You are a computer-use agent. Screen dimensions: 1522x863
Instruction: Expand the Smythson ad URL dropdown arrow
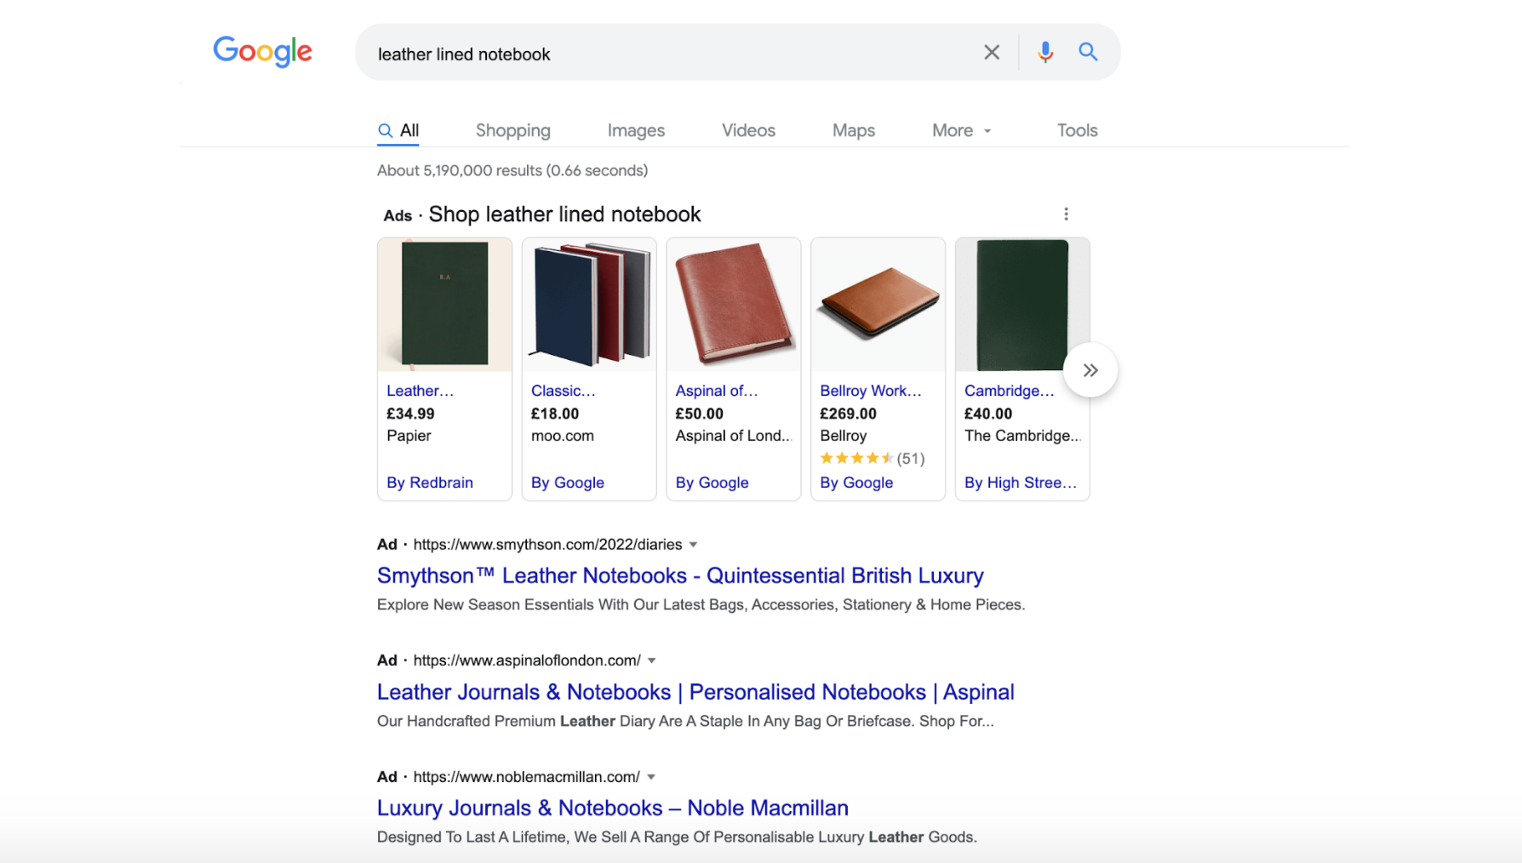point(693,545)
